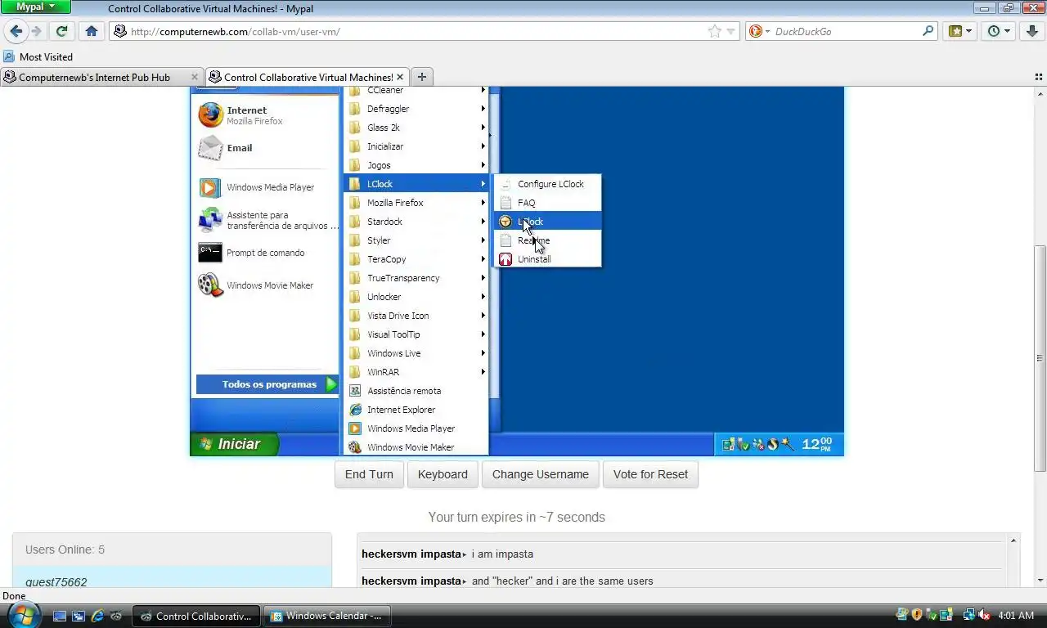Open the Vista Drive Icon submenu

pyautogui.click(x=416, y=316)
